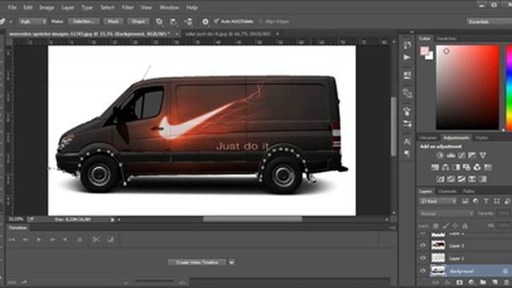Add a Black & White adjustment
Image resolution: width=512 pixels, height=288 pixels.
456,167
